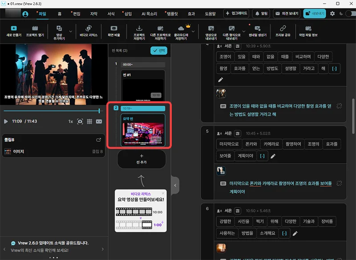Go to next news item arrow
Image resolution: width=356 pixels, height=260 pixels.
tap(103, 249)
